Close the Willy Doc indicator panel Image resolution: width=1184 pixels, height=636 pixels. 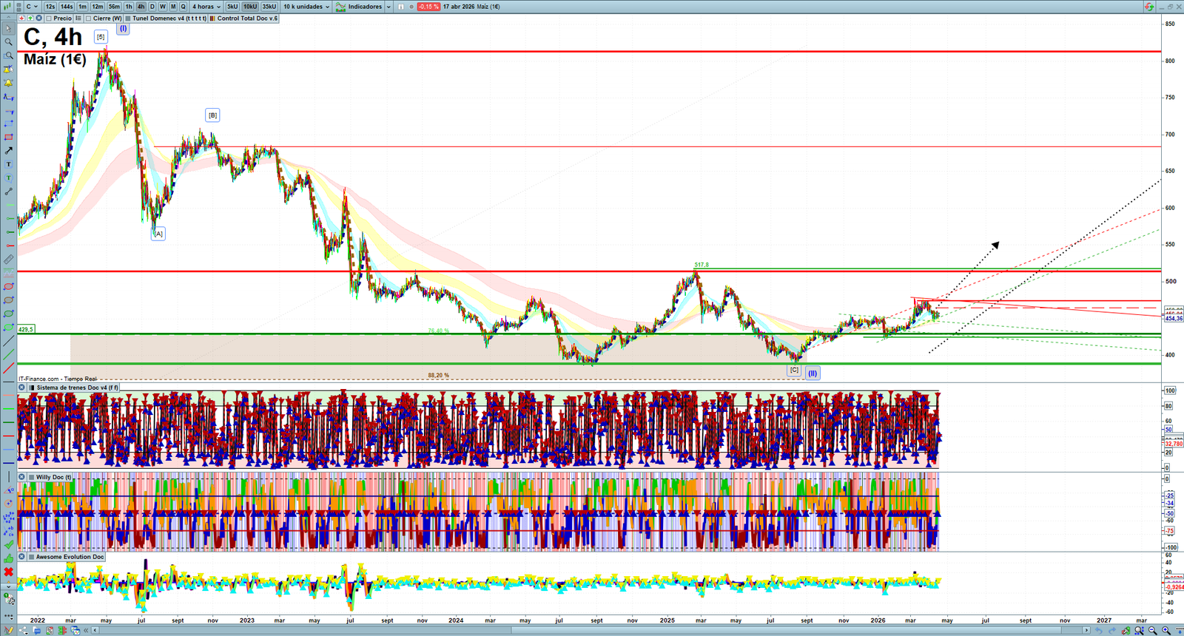[x=22, y=477]
